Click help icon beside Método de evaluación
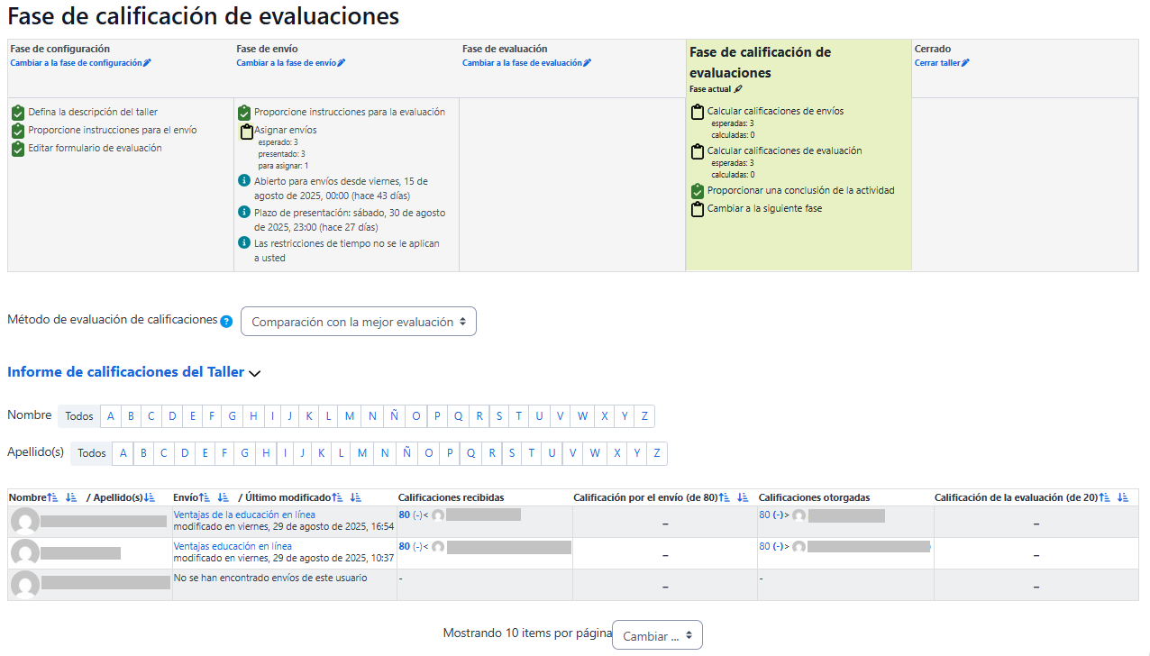 pyautogui.click(x=226, y=321)
